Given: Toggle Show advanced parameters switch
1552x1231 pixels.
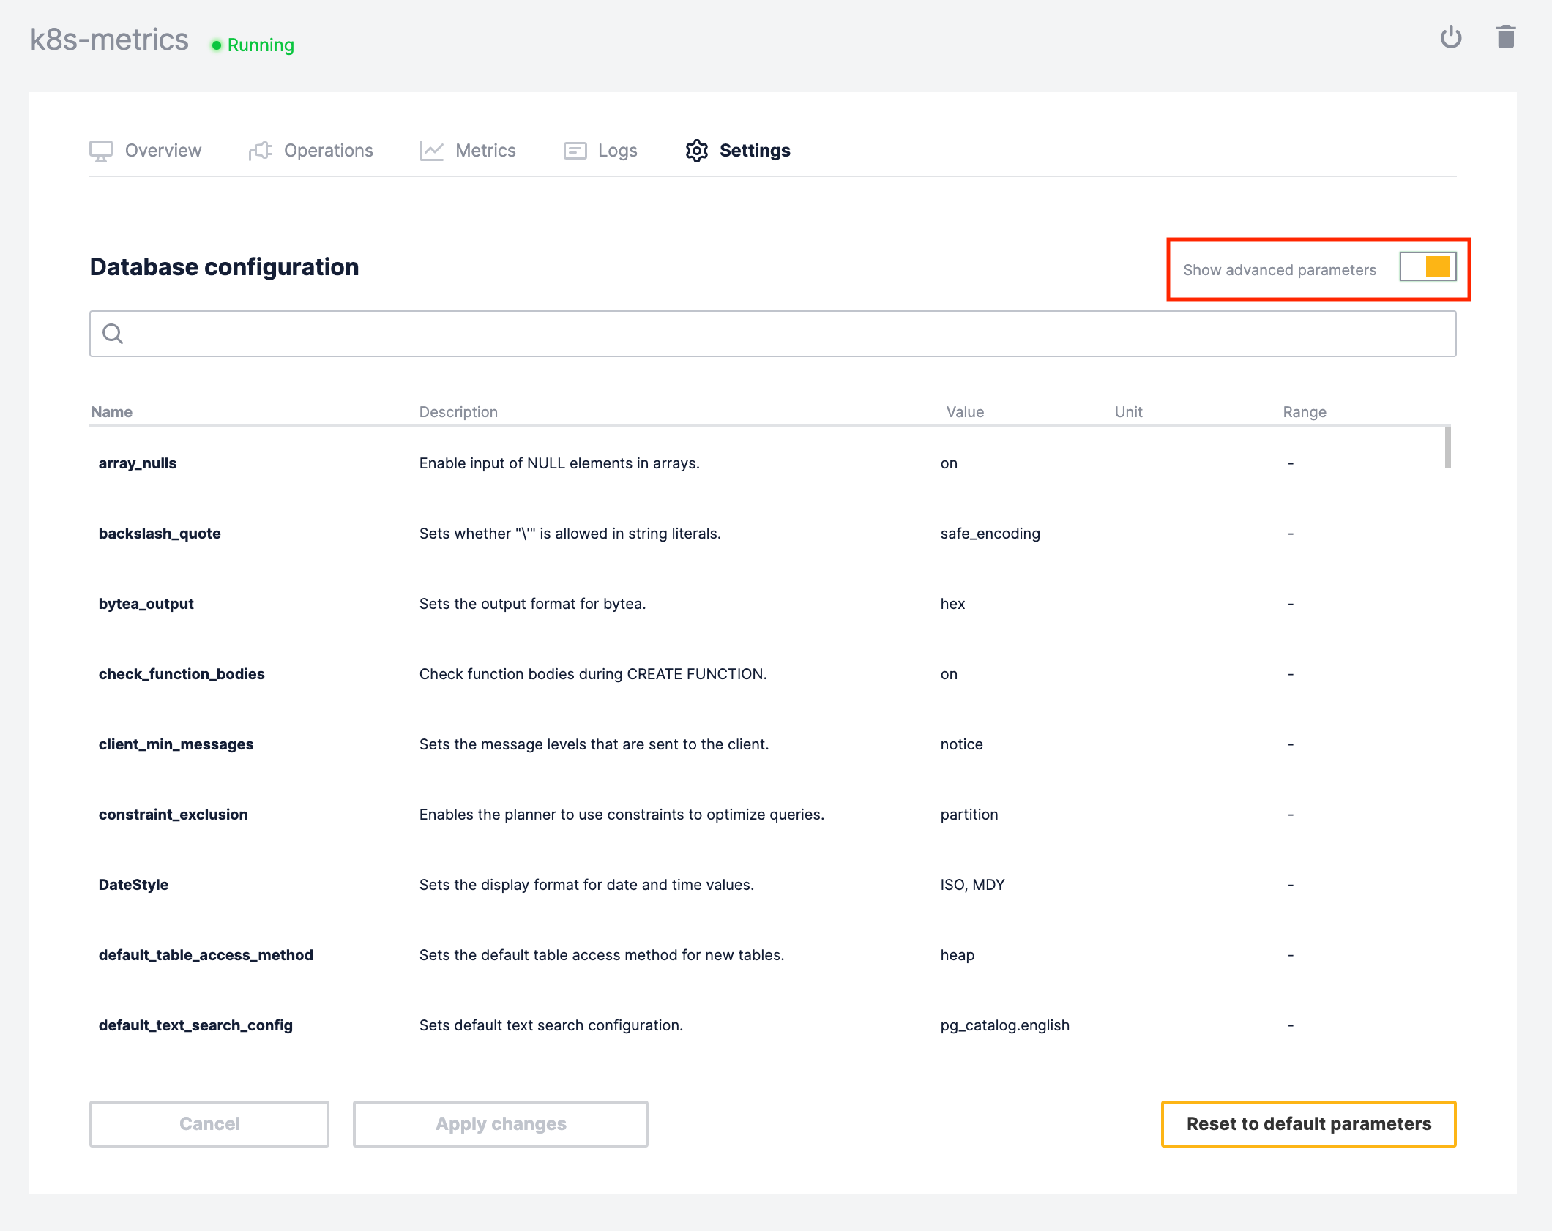Looking at the screenshot, I should (x=1428, y=266).
